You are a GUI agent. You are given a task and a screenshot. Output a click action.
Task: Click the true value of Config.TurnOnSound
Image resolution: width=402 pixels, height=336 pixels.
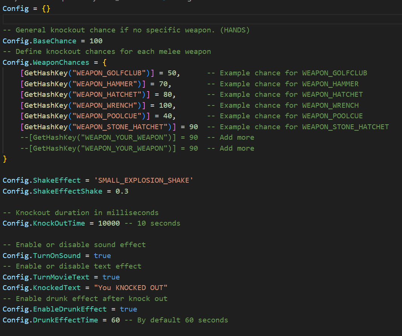[x=102, y=256]
